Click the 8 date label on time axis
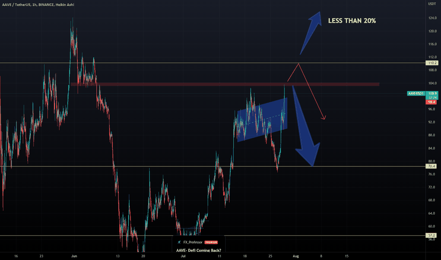 pyautogui.click(x=321, y=256)
